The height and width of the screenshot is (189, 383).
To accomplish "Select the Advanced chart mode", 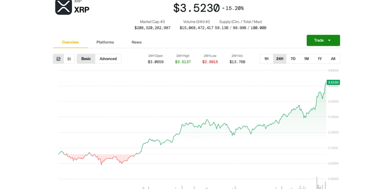I will tap(108, 59).
